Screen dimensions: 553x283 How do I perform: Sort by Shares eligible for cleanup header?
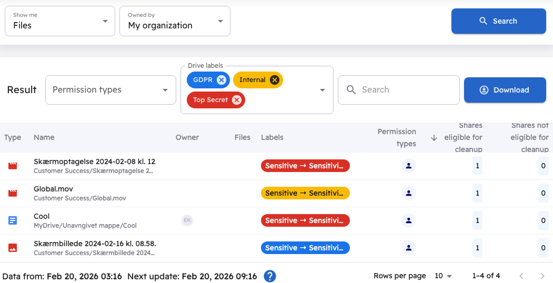[463, 137]
